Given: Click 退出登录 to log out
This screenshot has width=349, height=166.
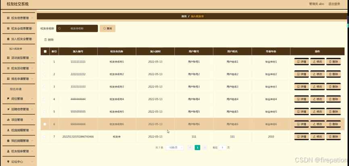Looking at the screenshot, I should (334, 4).
